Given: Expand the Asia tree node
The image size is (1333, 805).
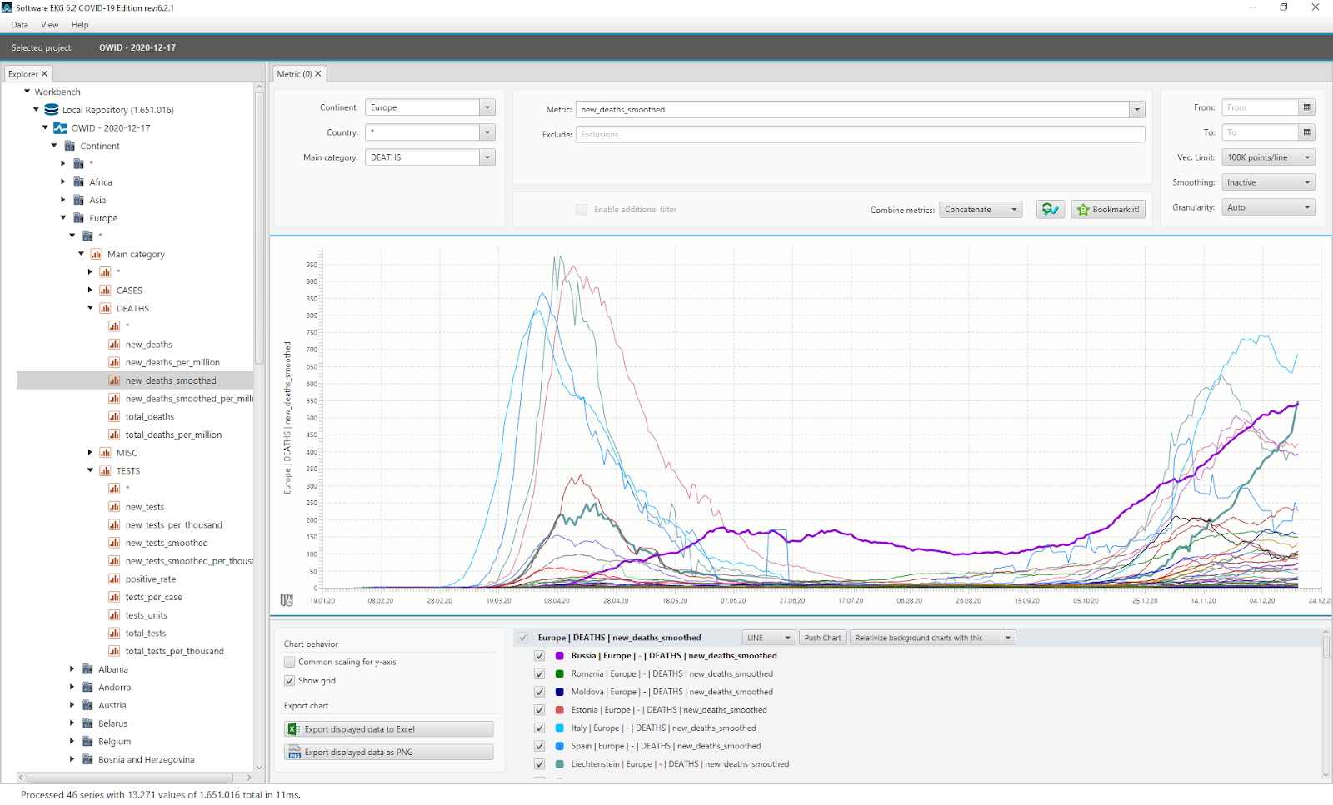Looking at the screenshot, I should point(63,200).
